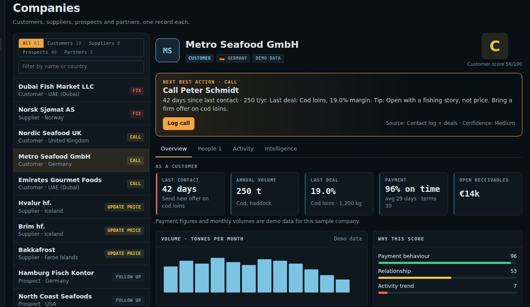Image resolution: width=530 pixels, height=307 pixels.
Task: Click the Metro Seafood GmbH page title
Action: (242, 44)
